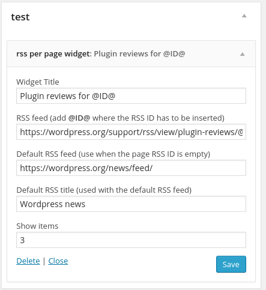Delete the widget via Delete link
Viewport: 266px width, 290px height.
click(28, 261)
